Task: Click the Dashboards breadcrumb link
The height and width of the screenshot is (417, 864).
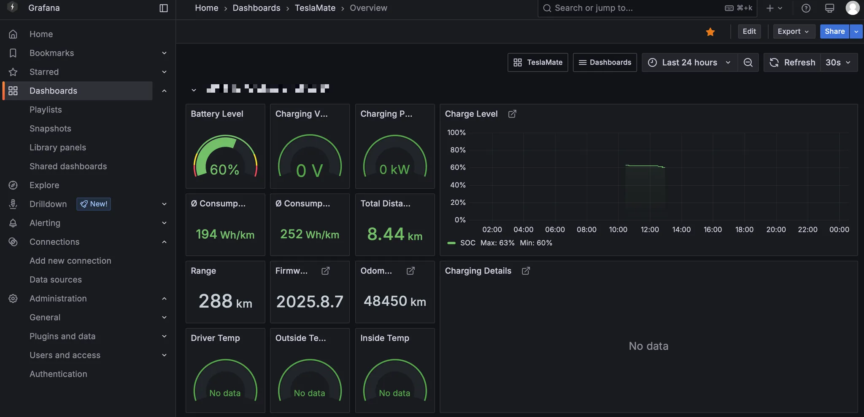Action: 256,8
